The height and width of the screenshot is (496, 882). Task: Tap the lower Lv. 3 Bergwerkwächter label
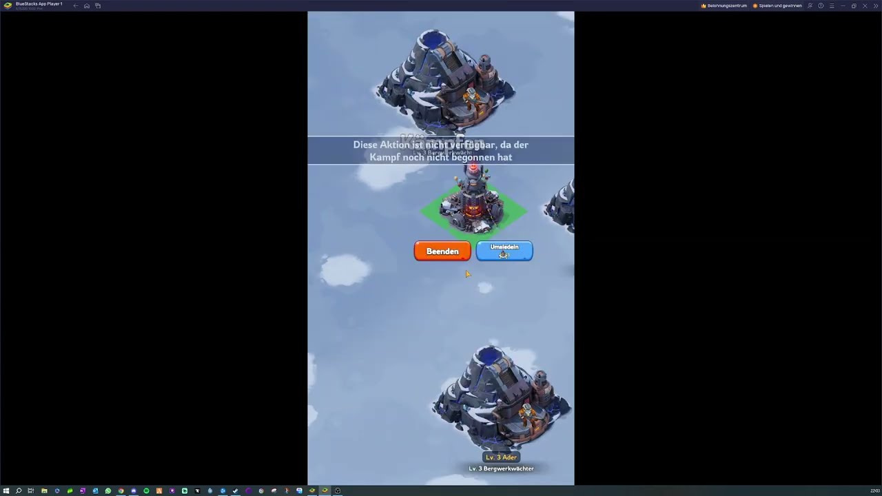[501, 468]
